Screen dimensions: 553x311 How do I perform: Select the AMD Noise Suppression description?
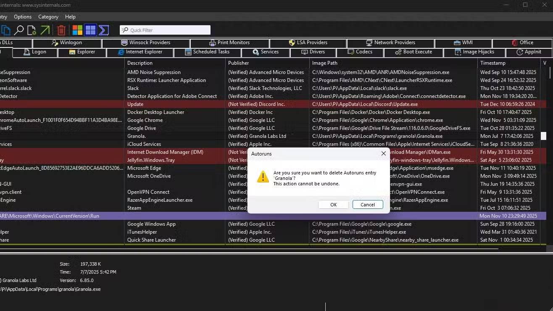[154, 72]
